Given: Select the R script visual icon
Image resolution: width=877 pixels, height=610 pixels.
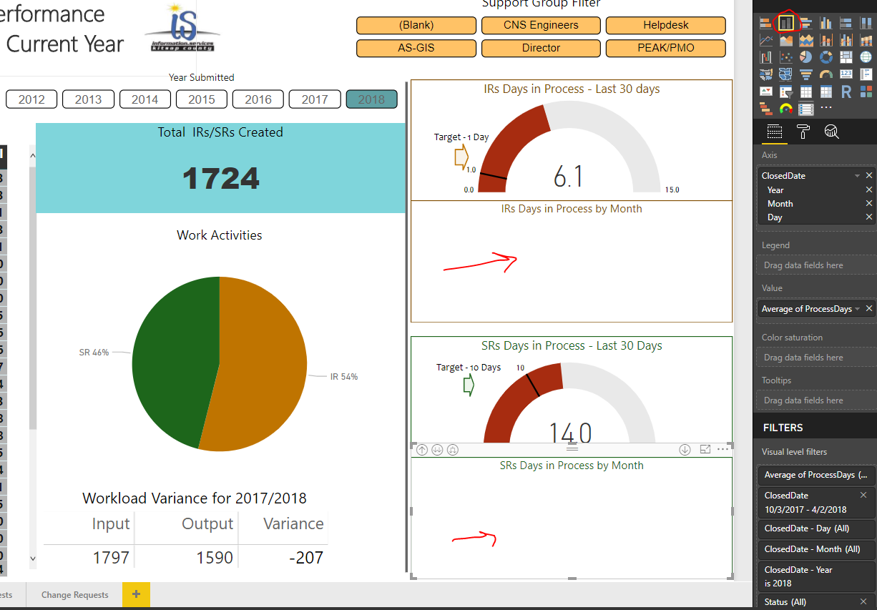Looking at the screenshot, I should click(x=846, y=92).
